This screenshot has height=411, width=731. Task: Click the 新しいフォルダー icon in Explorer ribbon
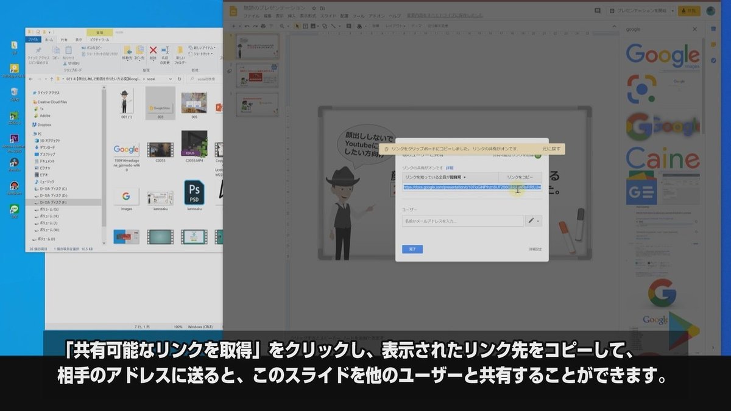tap(180, 54)
